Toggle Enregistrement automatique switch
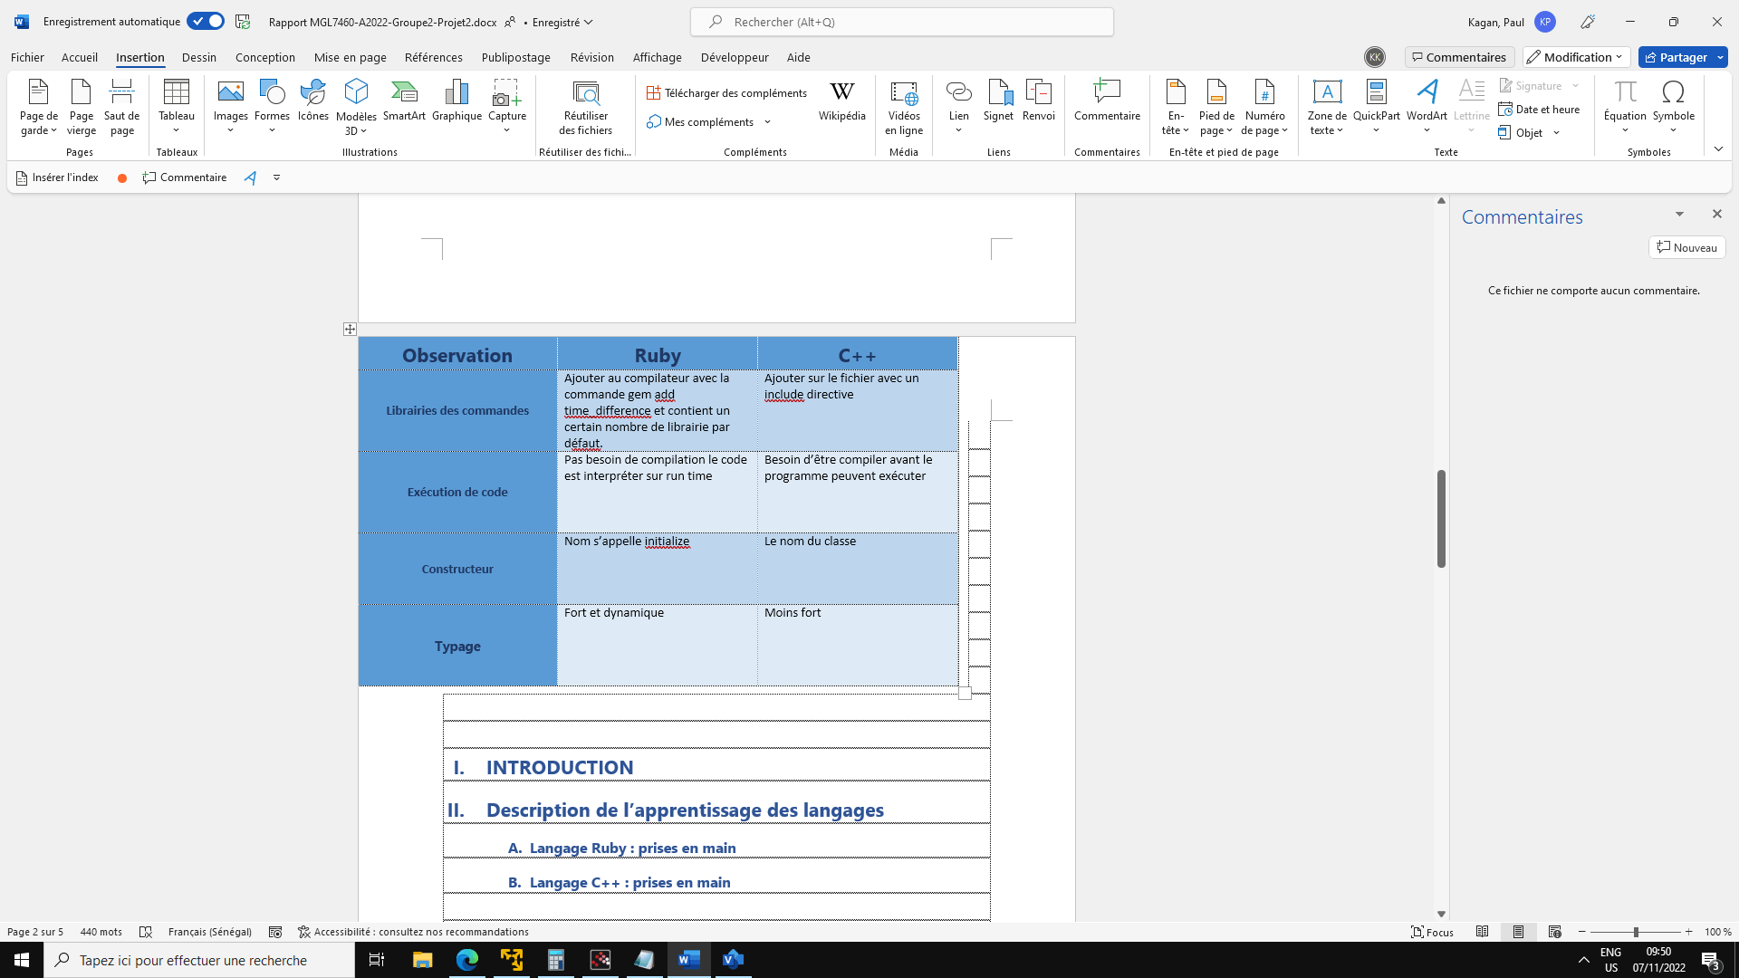1739x978 pixels. pos(206,22)
